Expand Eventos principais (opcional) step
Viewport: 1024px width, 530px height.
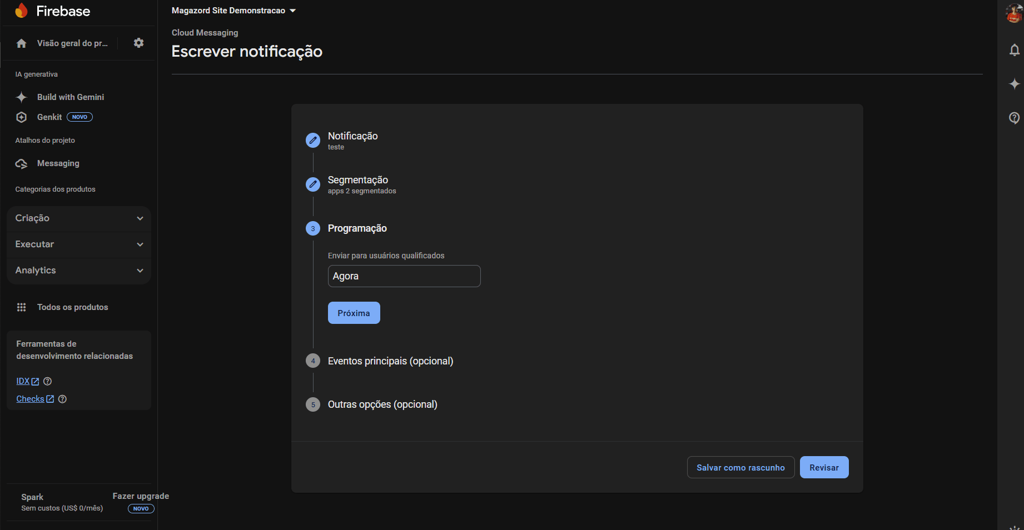pyautogui.click(x=390, y=361)
